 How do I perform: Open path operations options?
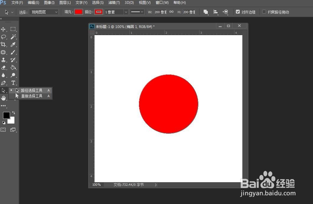tap(206, 12)
